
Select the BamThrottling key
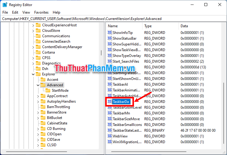58,107
